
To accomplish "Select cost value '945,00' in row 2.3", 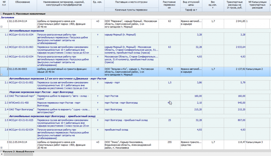I will [235, 104].
